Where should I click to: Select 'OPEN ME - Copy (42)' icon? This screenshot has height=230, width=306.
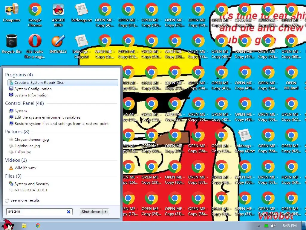coord(221,109)
